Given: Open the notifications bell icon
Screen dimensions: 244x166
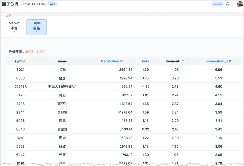Looking at the screenshot, I should coord(228,4).
